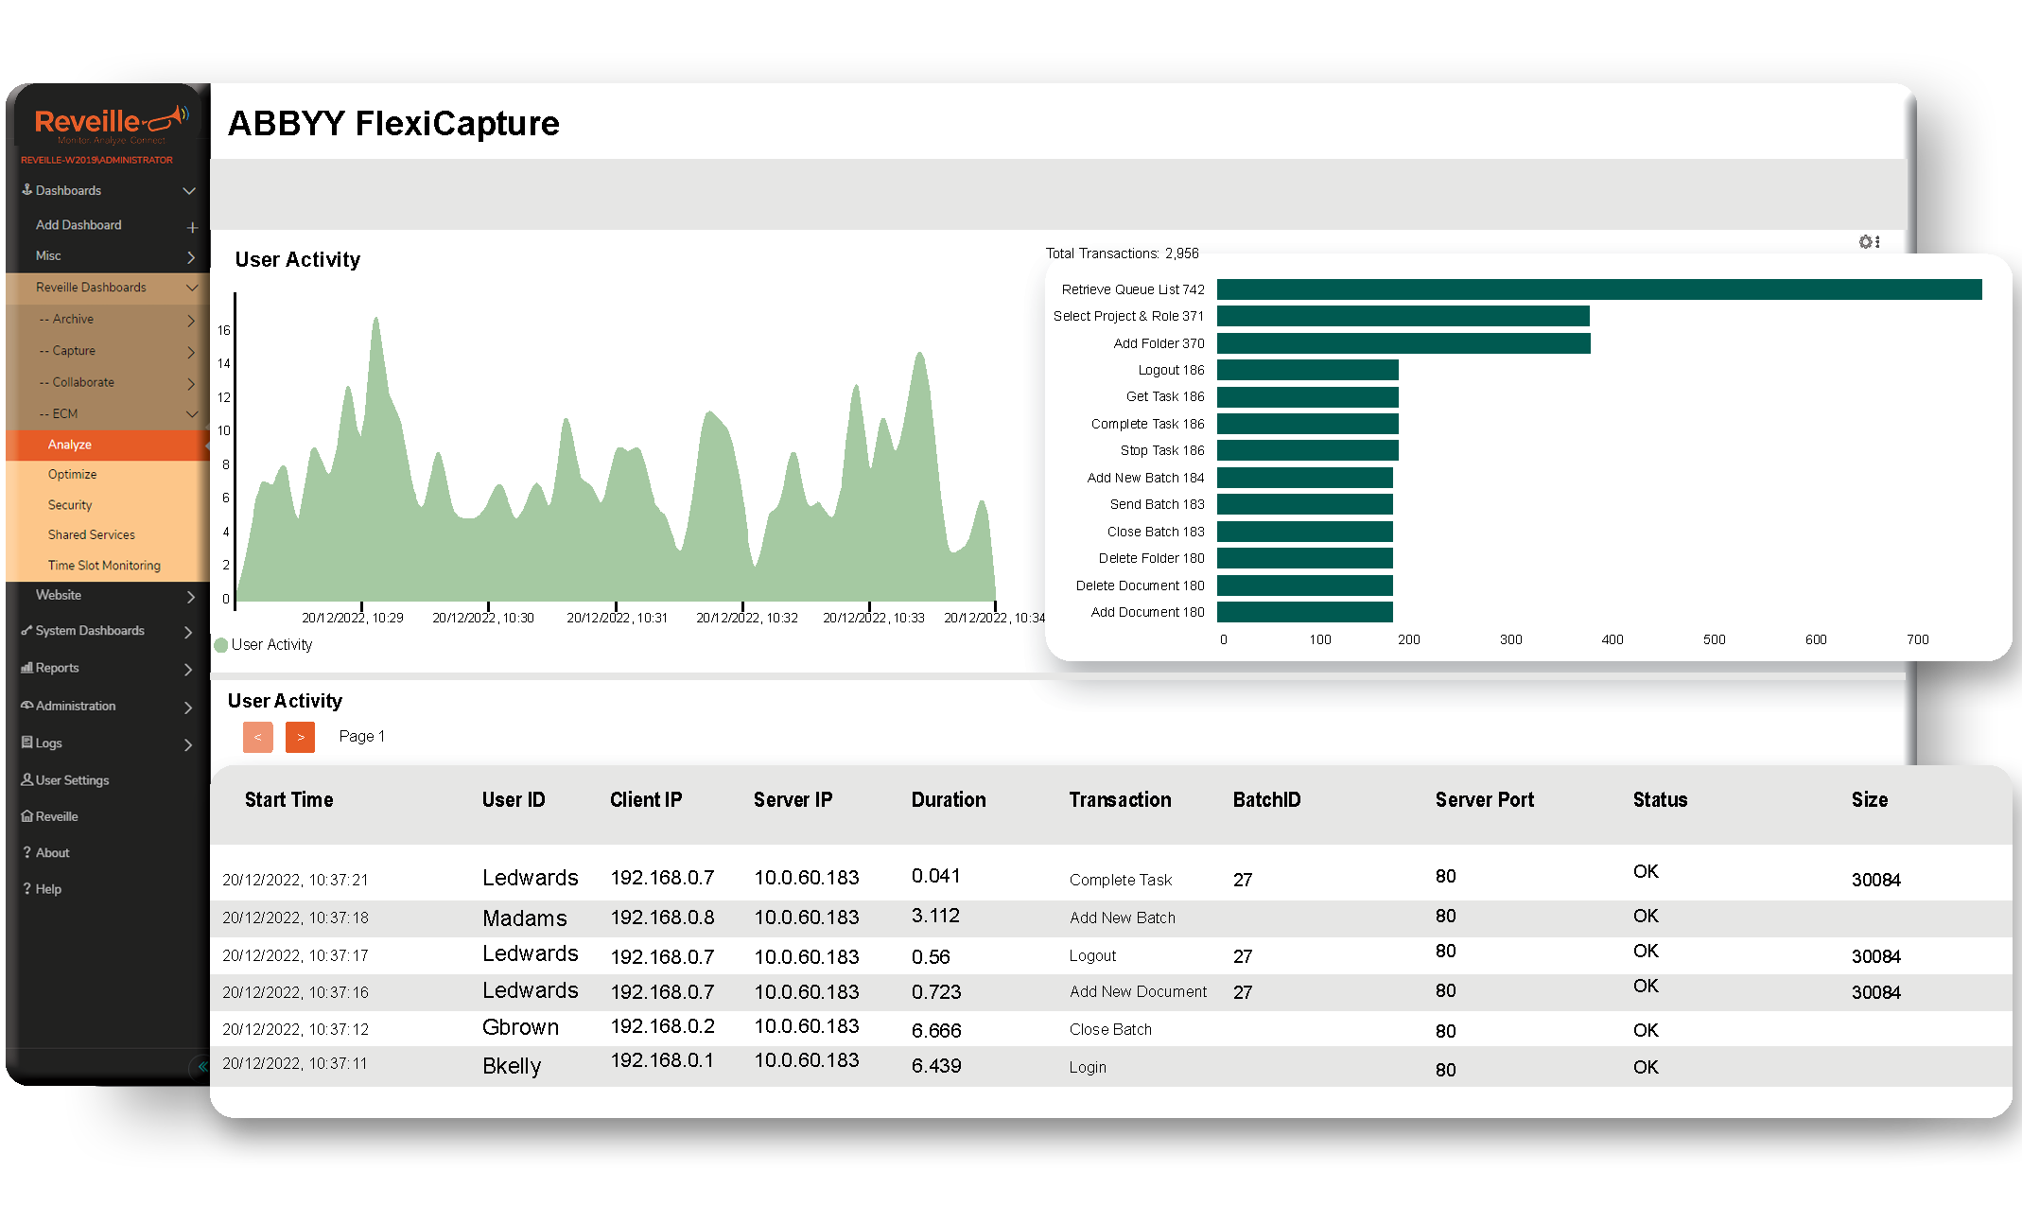Click the Retrieve Queue List bar
Screen dimensions: 2022x1206
1599,289
